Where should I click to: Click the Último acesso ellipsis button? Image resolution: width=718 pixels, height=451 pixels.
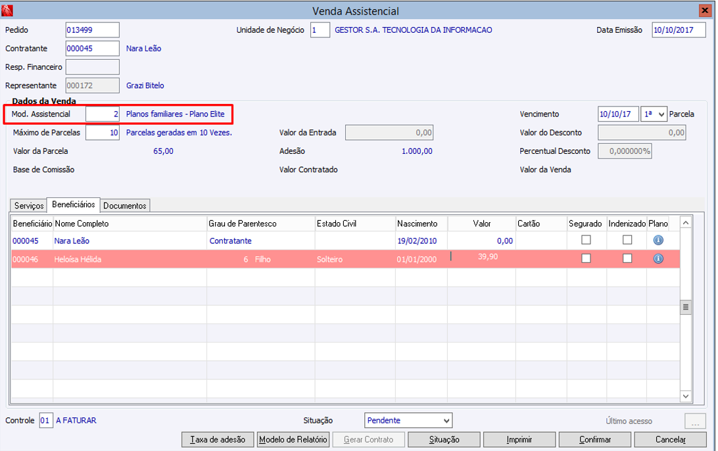[x=695, y=421]
